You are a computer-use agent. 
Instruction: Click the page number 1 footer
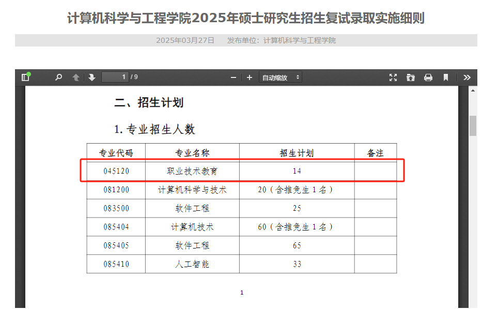click(242, 292)
